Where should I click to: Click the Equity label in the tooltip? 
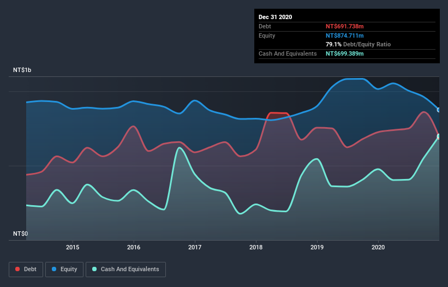(x=267, y=35)
